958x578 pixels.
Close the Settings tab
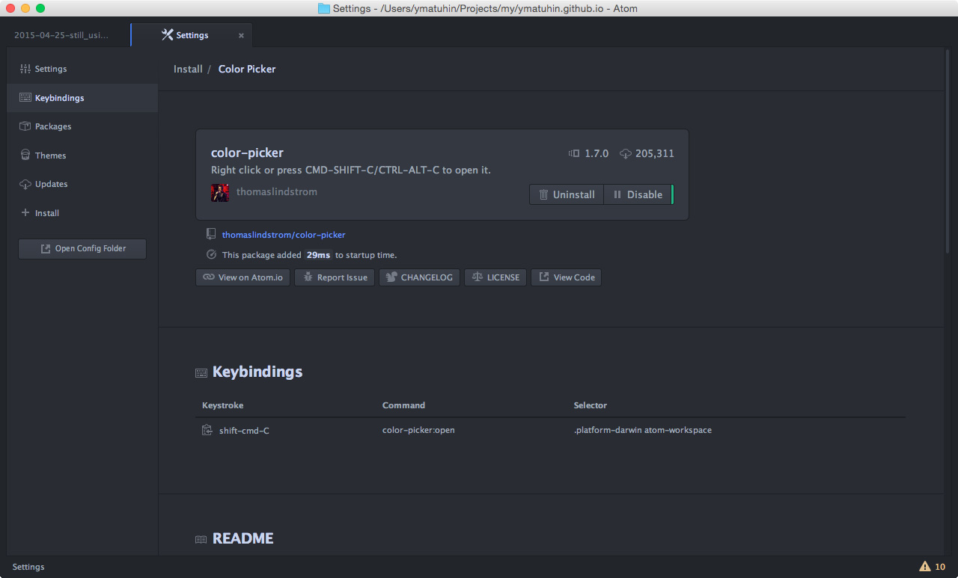tap(241, 35)
